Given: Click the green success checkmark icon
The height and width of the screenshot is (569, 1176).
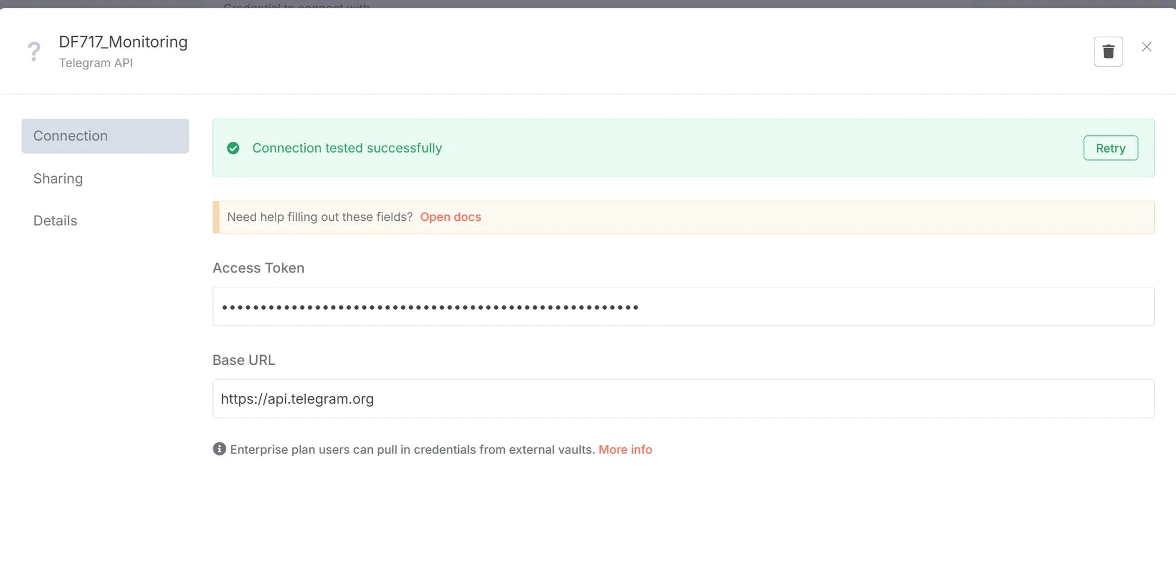Looking at the screenshot, I should pyautogui.click(x=233, y=148).
